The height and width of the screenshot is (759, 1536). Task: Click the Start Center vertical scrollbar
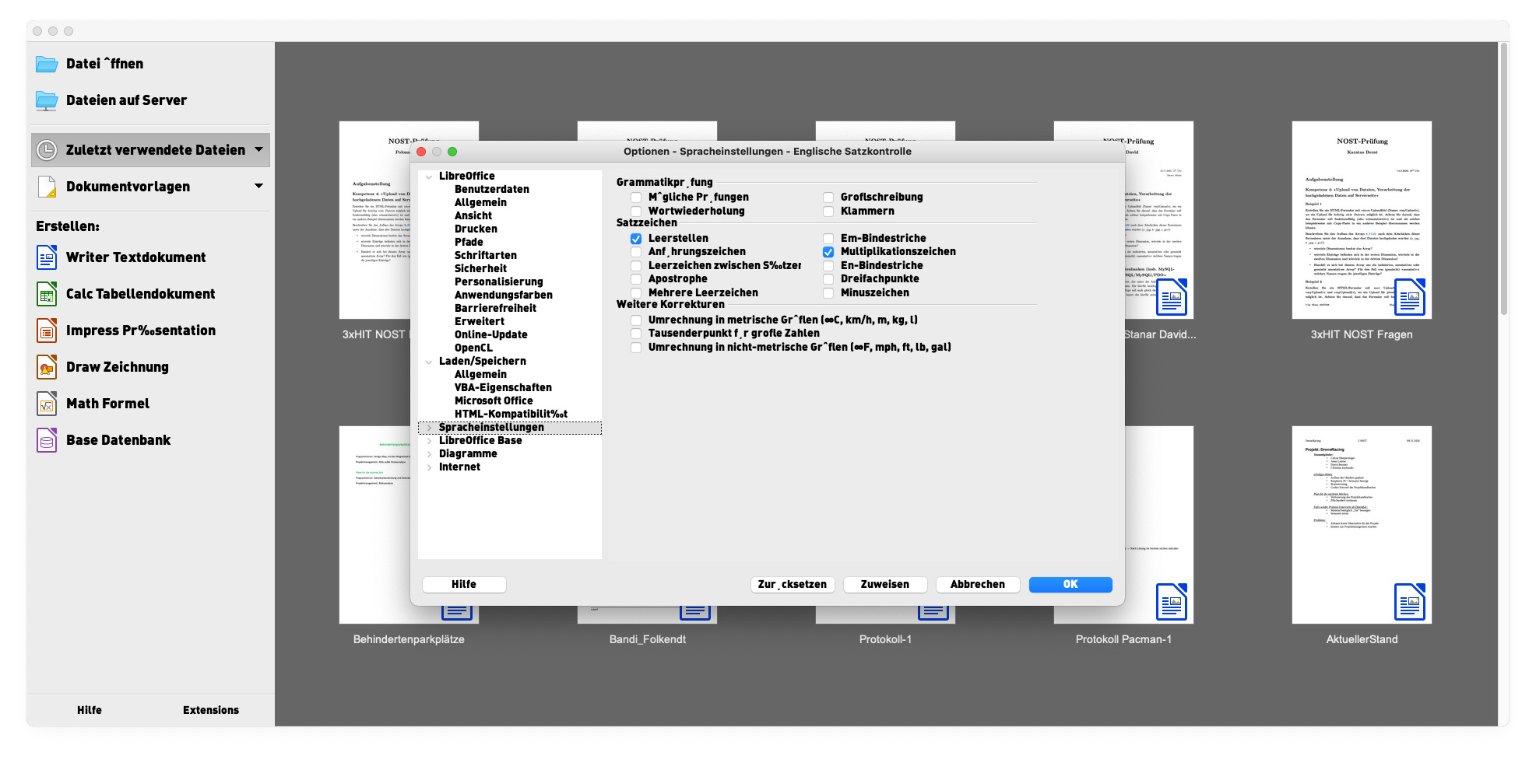[x=1504, y=179]
